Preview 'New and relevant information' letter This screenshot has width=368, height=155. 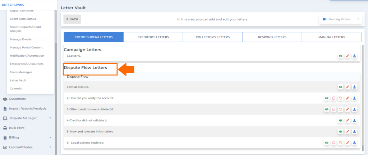(341, 132)
